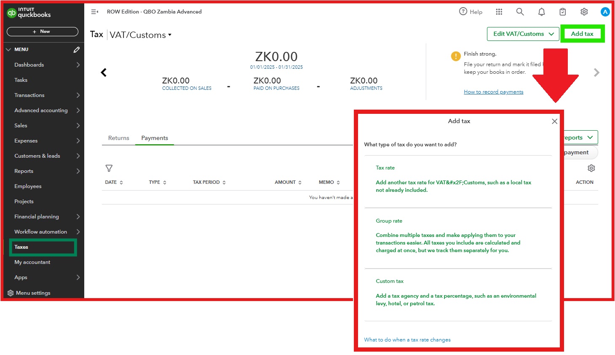This screenshot has width=615, height=355.
Task: Expand the Sales menu
Action: point(78,126)
